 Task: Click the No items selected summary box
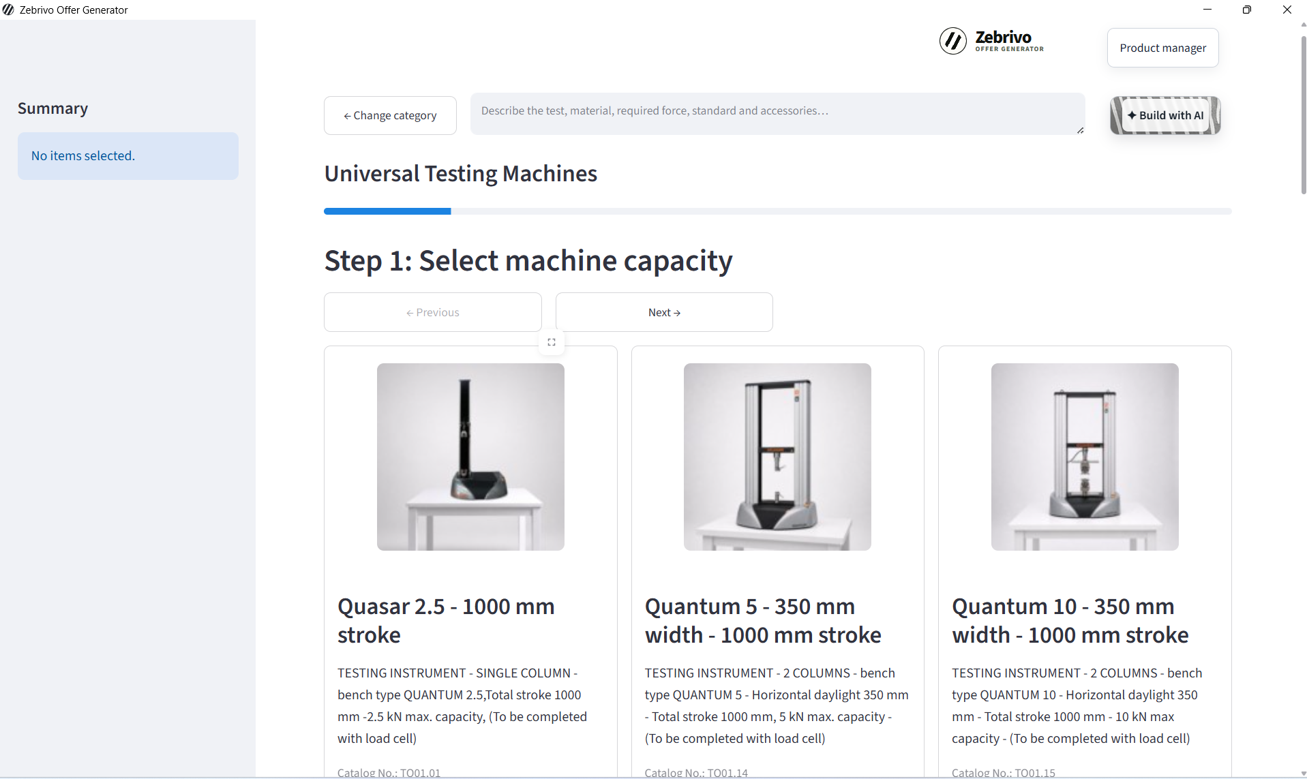coord(128,156)
